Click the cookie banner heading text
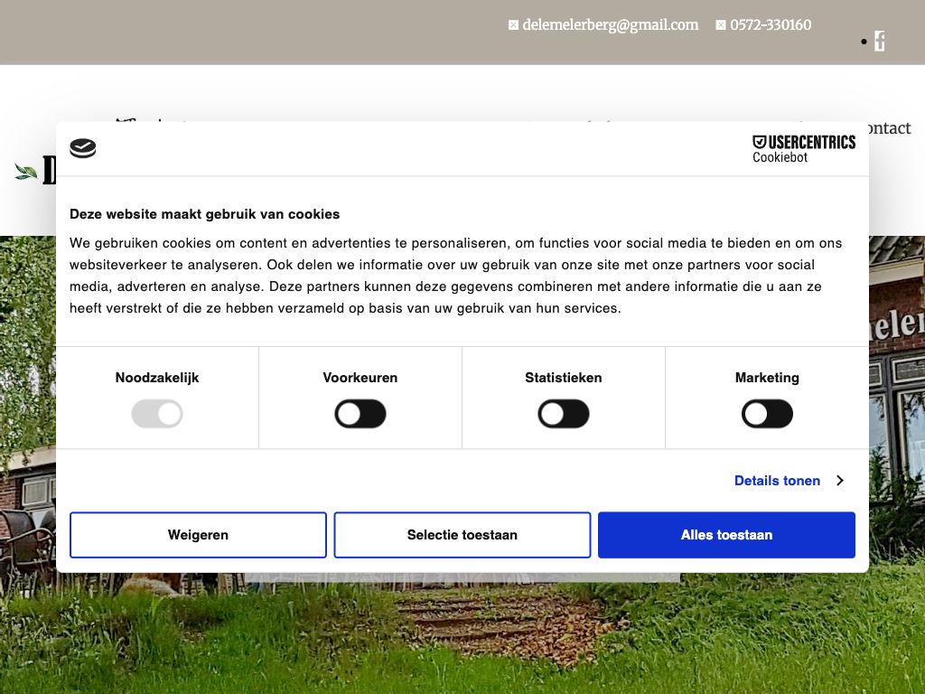The width and height of the screenshot is (925, 694). pos(204,214)
